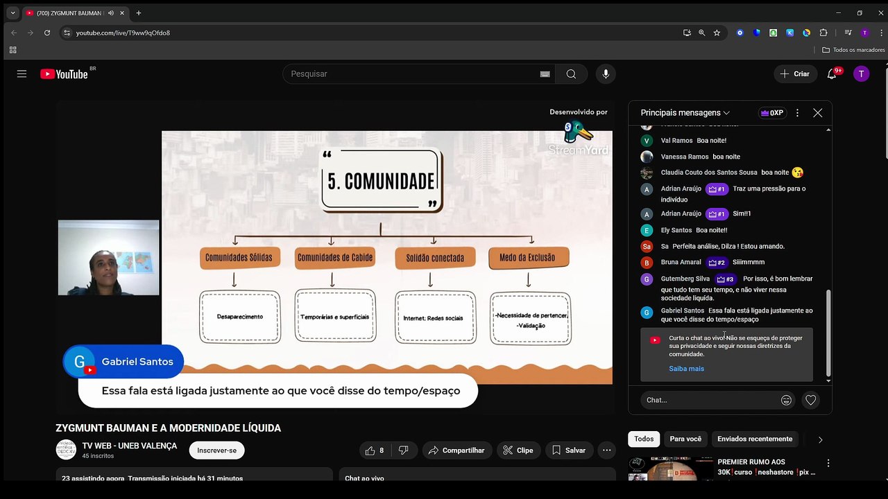Click Val Ramos's name in the chat
Image resolution: width=888 pixels, height=499 pixels.
[676, 141]
